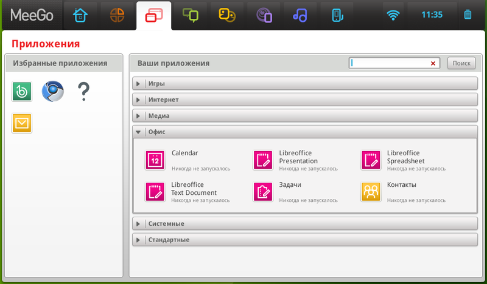The image size is (487, 284).
Task: Click the Libreoffice Presentation label
Action: pyautogui.click(x=298, y=157)
